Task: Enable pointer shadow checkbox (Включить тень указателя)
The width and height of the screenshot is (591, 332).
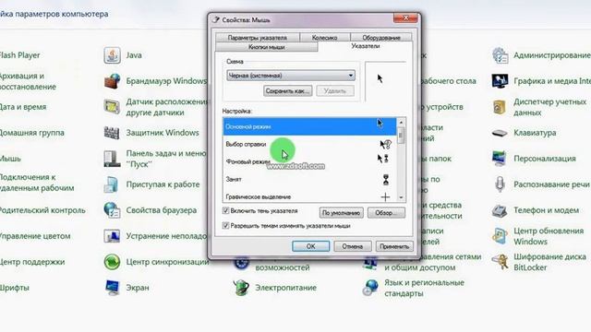Action: 225,211
